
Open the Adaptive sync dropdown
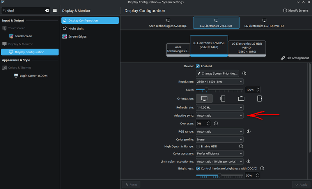click(220, 115)
